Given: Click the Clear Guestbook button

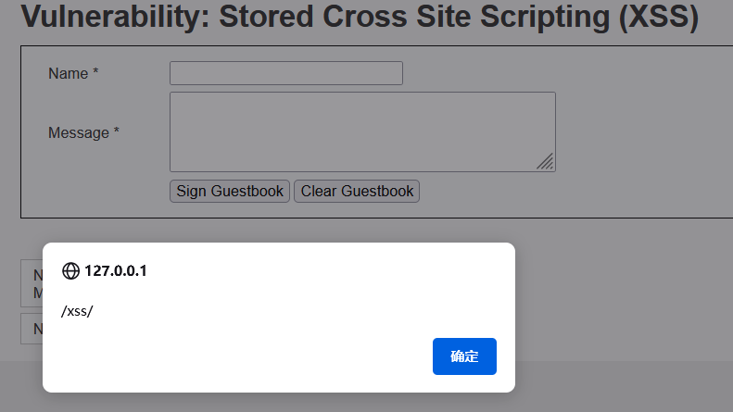Looking at the screenshot, I should point(357,191).
